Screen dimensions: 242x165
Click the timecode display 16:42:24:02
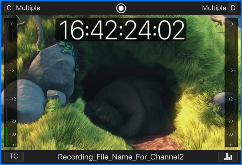pos(121,30)
